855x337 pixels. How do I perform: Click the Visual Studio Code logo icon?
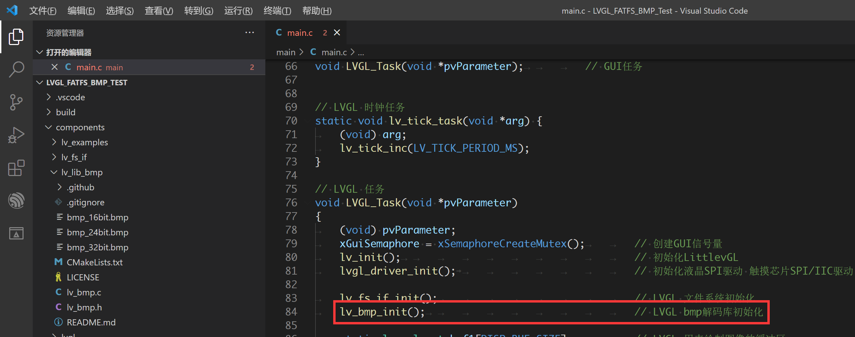tap(12, 10)
